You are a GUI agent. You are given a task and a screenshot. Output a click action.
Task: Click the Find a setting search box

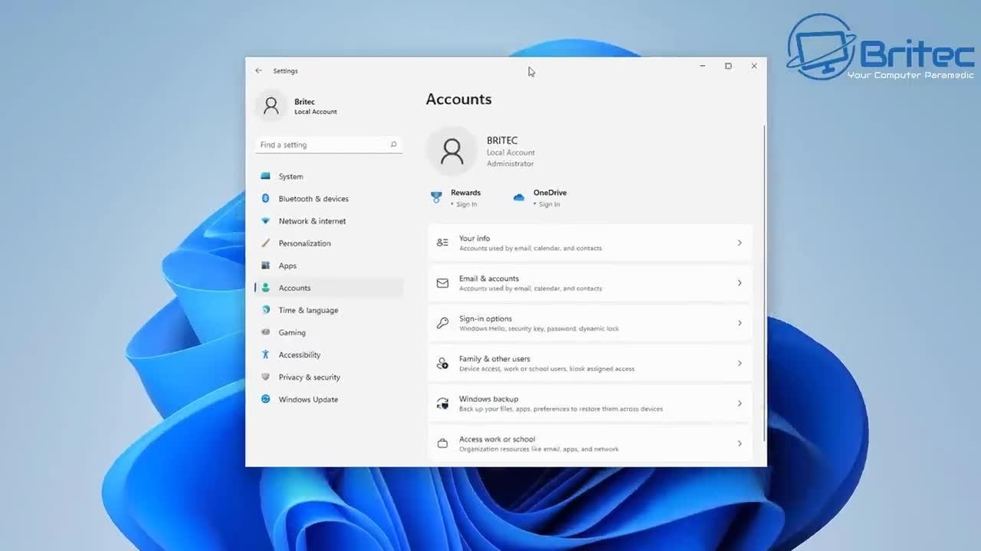click(322, 145)
